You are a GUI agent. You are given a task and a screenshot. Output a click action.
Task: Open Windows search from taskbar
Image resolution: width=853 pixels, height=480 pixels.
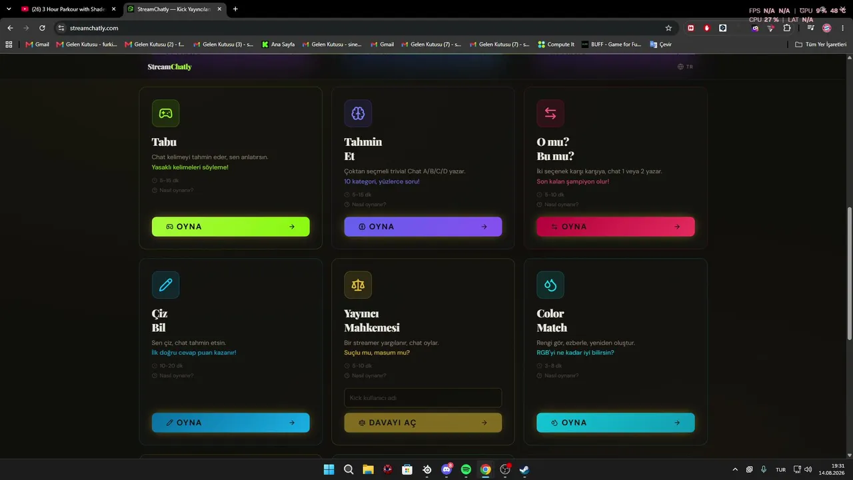pyautogui.click(x=349, y=469)
